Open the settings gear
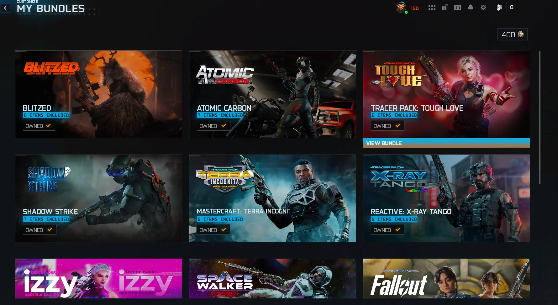Image resolution: width=558 pixels, height=305 pixels. point(483,8)
